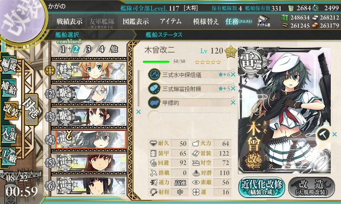Remove 三式爆雷投射機 with its X

click(x=233, y=88)
